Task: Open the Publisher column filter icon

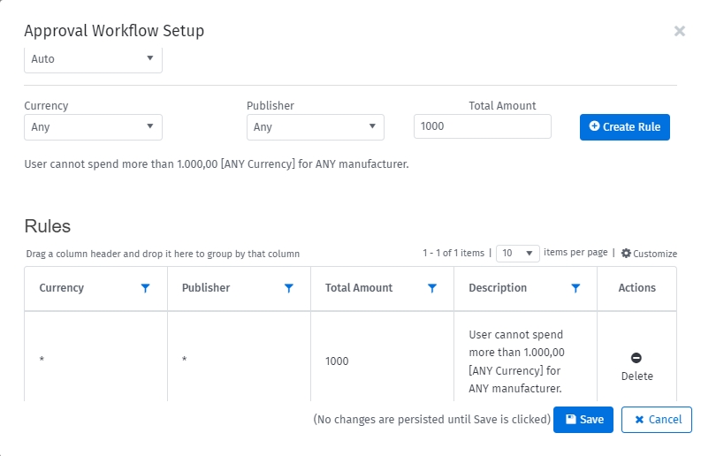Action: tap(288, 288)
